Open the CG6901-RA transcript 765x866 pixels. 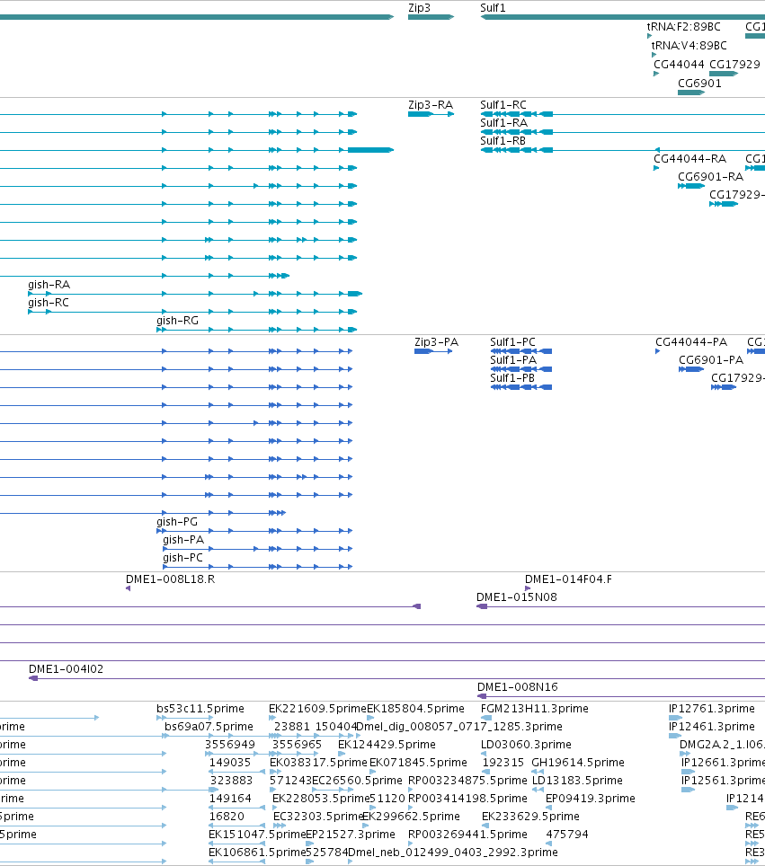(691, 186)
